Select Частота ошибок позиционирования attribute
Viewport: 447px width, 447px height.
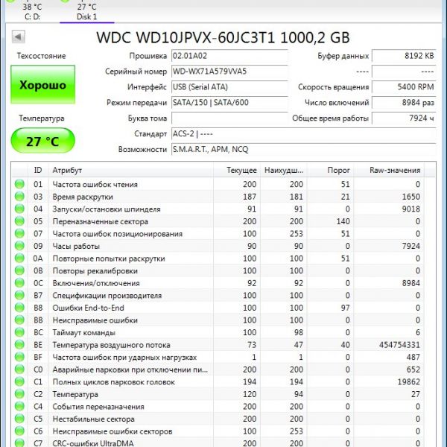[x=118, y=234]
